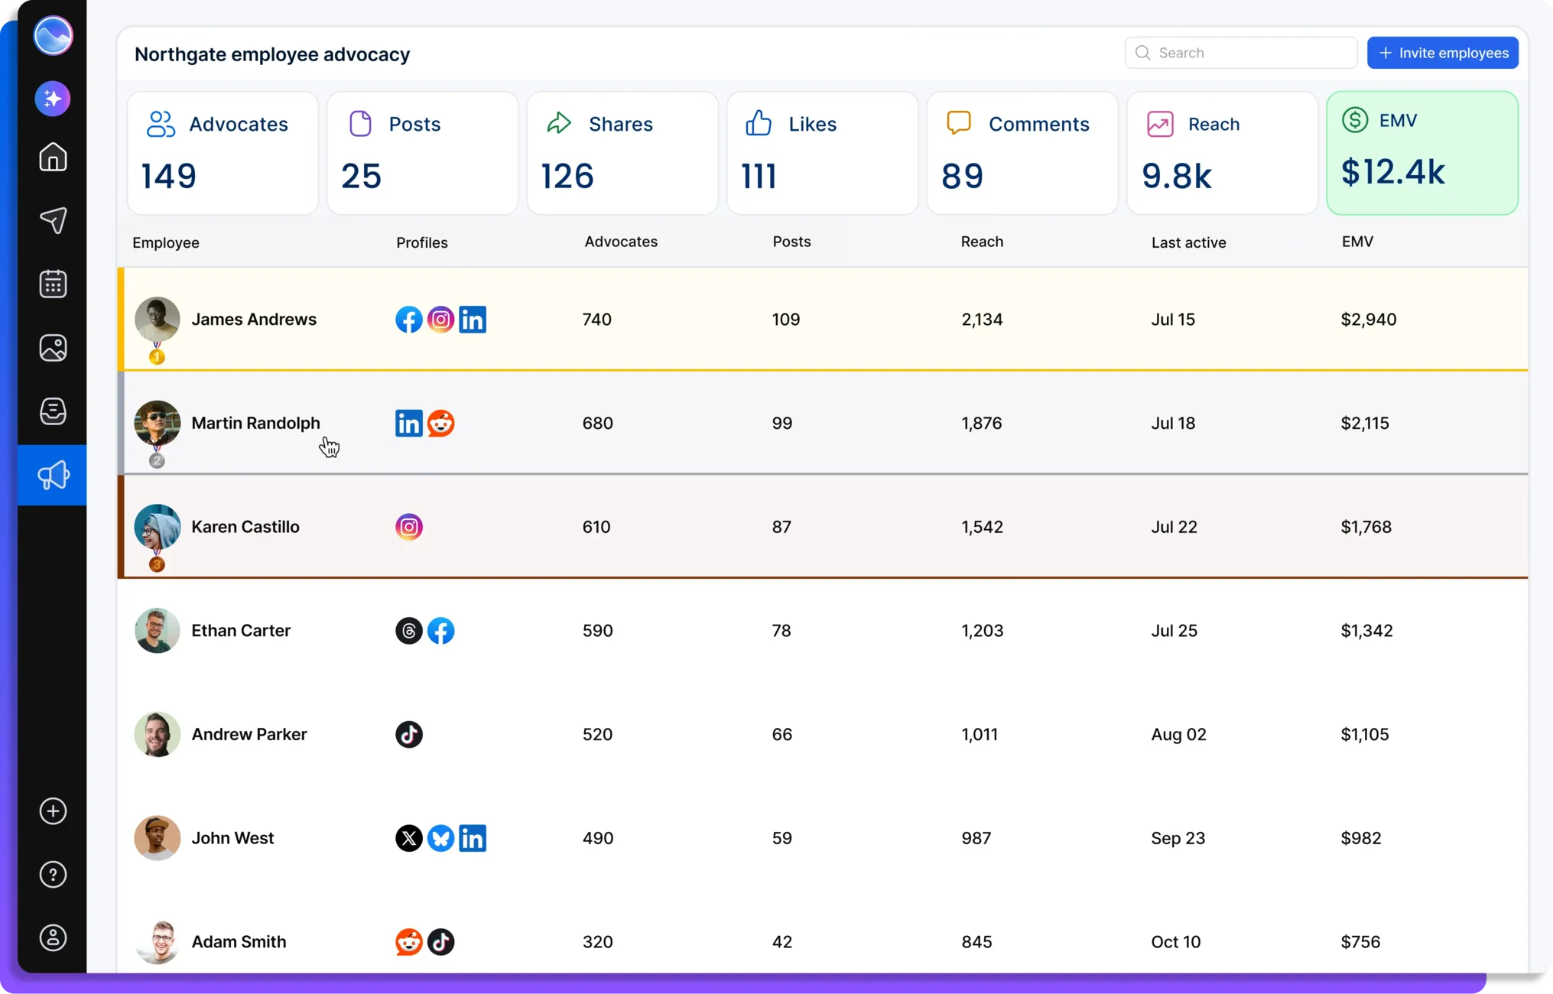Focus the Search input field

coord(1241,53)
